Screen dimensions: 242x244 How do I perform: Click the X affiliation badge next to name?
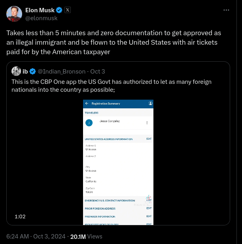pos(67,10)
